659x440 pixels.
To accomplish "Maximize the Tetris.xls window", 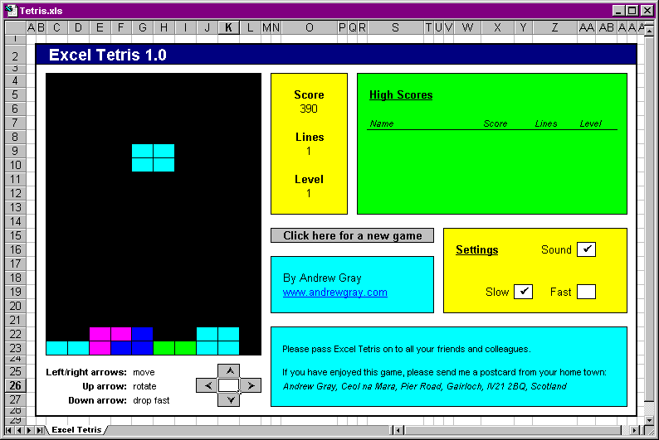I will tap(632, 11).
